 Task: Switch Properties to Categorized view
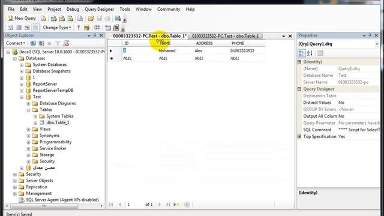(301, 53)
